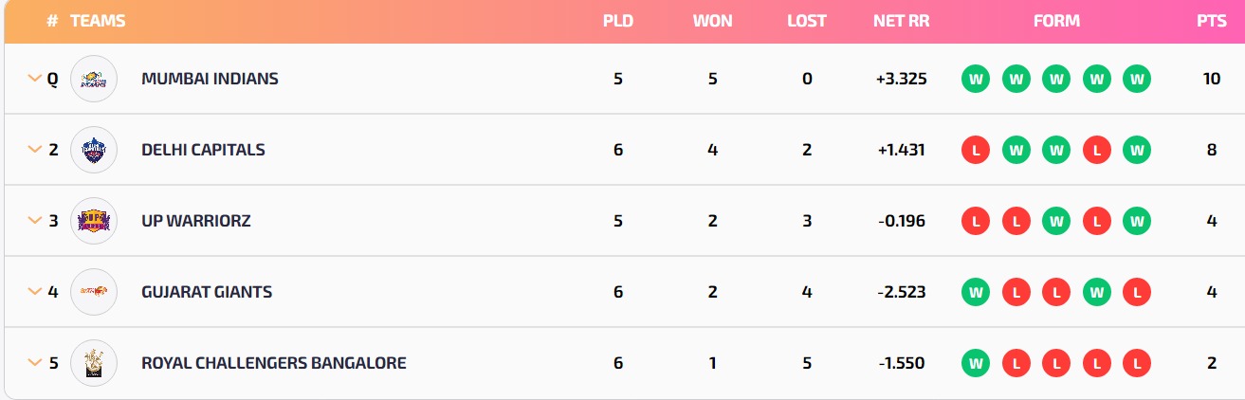Expand the Royal Challengers Bangalore row chevron
This screenshot has height=400, width=1245.
click(x=35, y=363)
